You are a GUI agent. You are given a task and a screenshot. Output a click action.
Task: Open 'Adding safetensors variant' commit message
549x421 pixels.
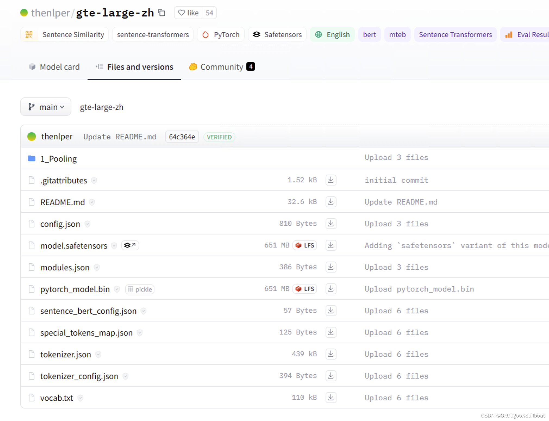tap(457, 246)
